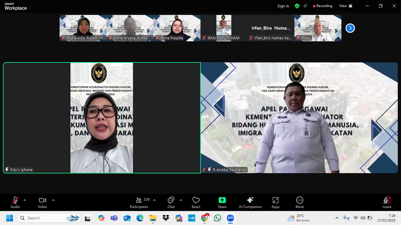This screenshot has height=225, width=401.
Task: Click the green encryption shield icon
Action: (x=297, y=6)
